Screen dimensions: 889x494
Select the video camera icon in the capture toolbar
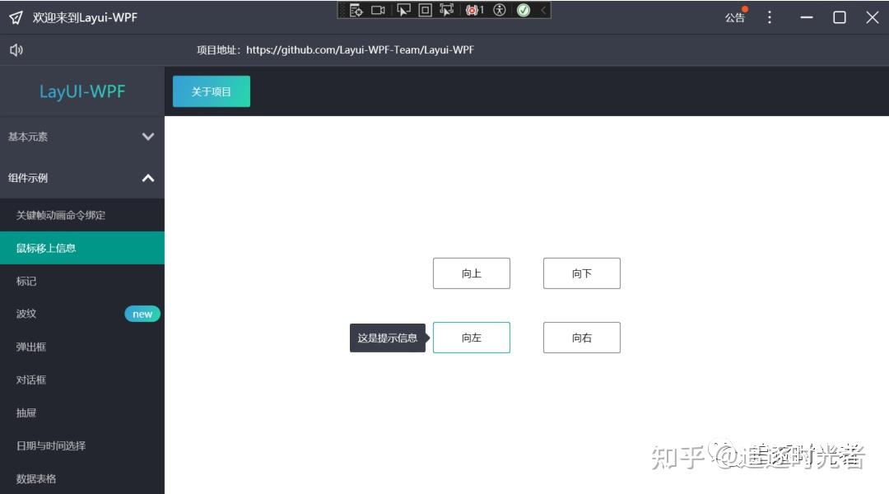click(378, 11)
